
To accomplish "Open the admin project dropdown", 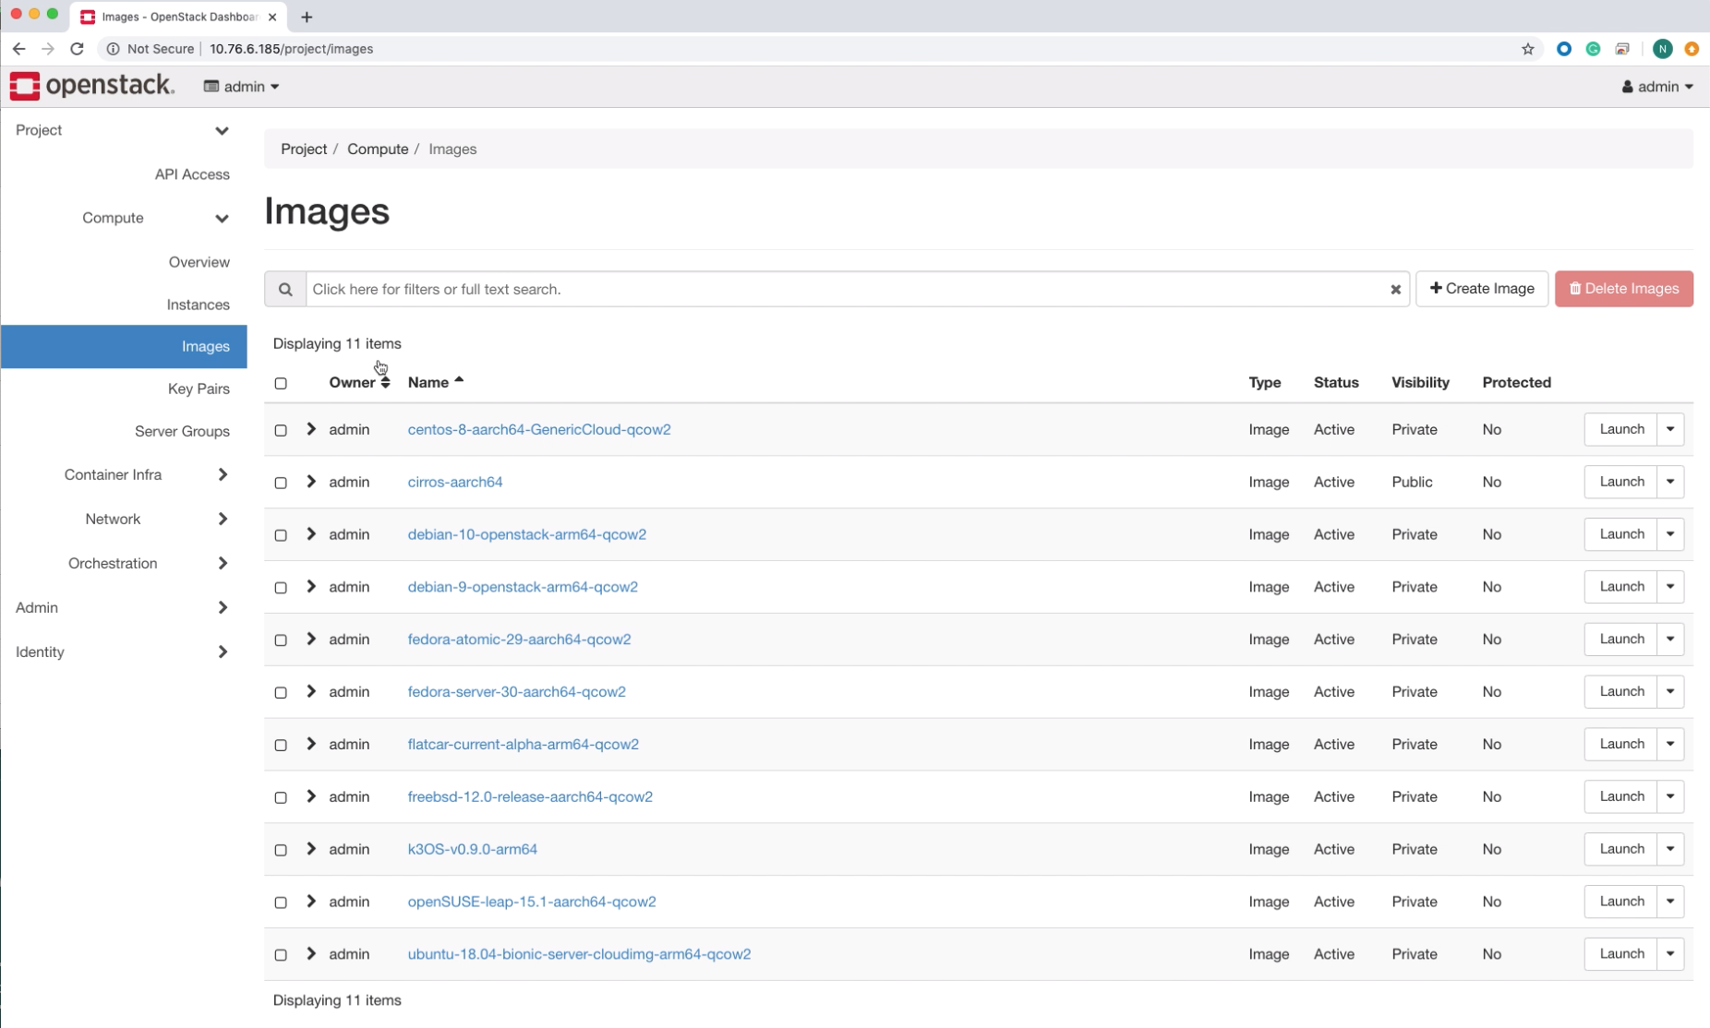I will click(x=242, y=87).
